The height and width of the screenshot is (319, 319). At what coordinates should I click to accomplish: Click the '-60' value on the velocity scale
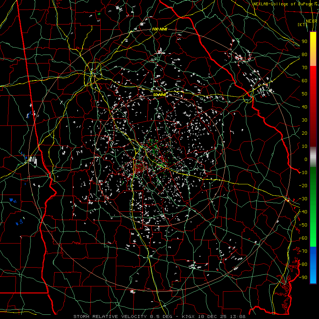pos(303,238)
